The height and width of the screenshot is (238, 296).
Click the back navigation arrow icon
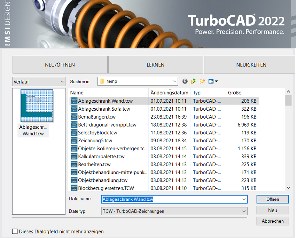click(x=185, y=81)
